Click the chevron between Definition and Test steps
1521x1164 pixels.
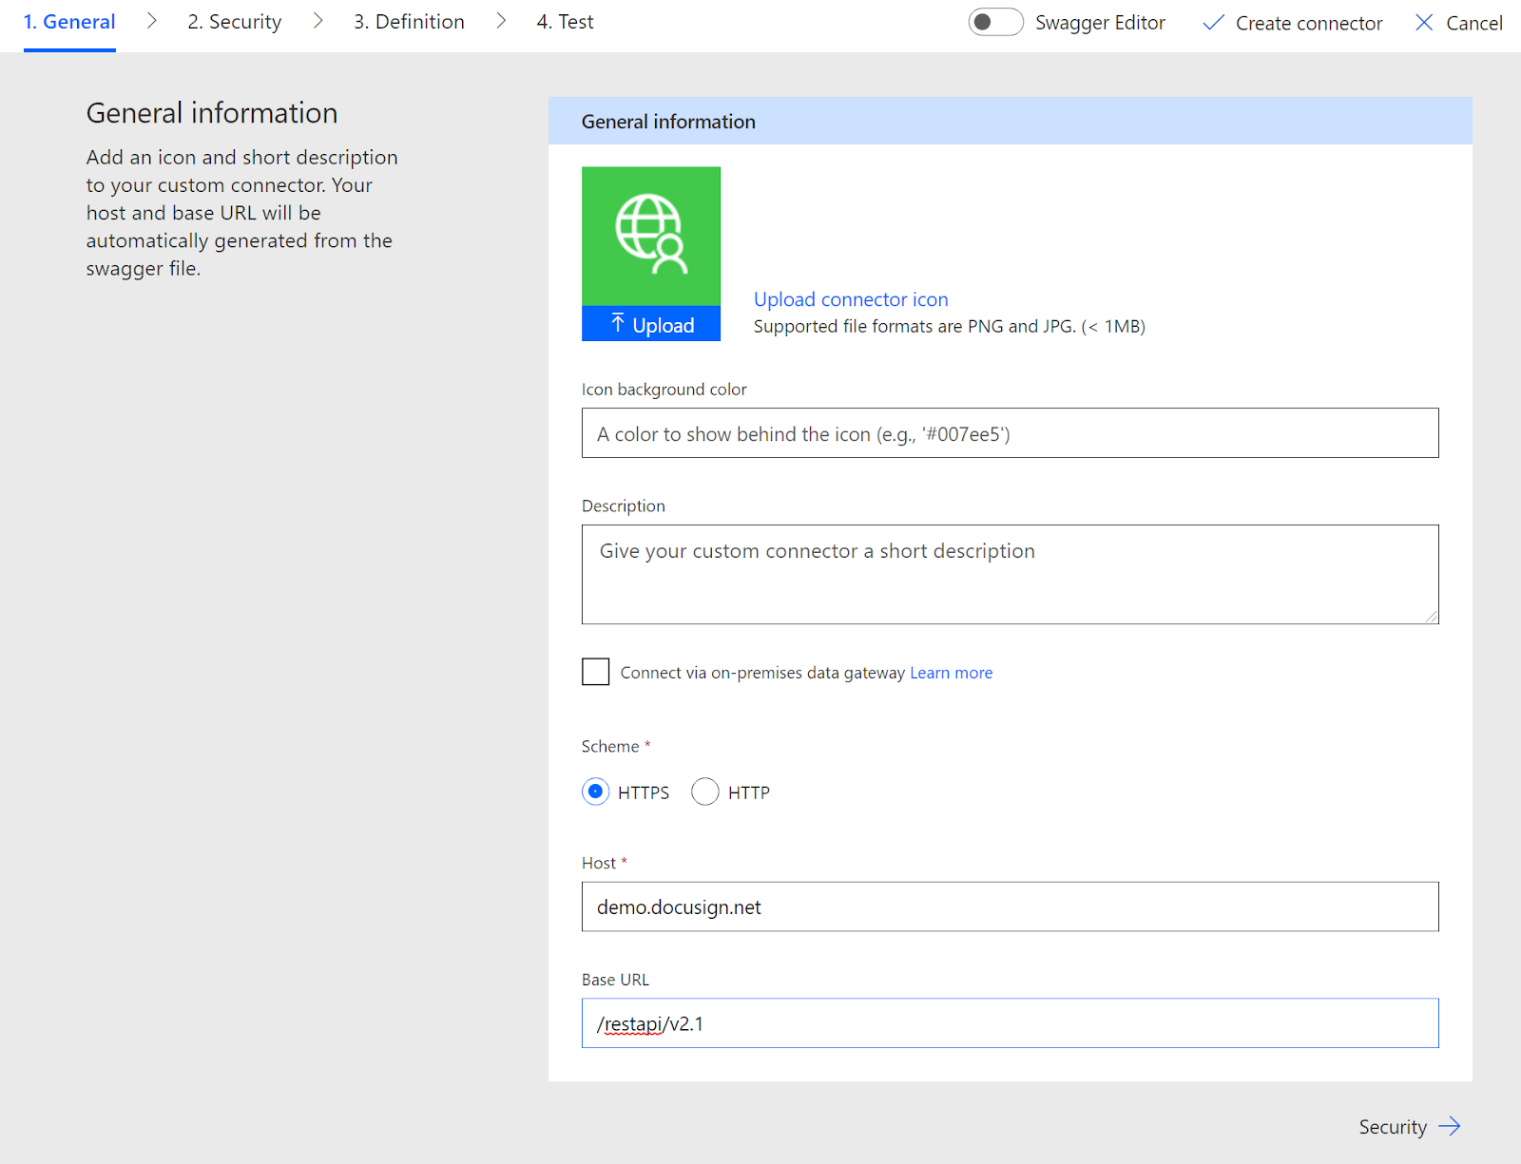[501, 20]
